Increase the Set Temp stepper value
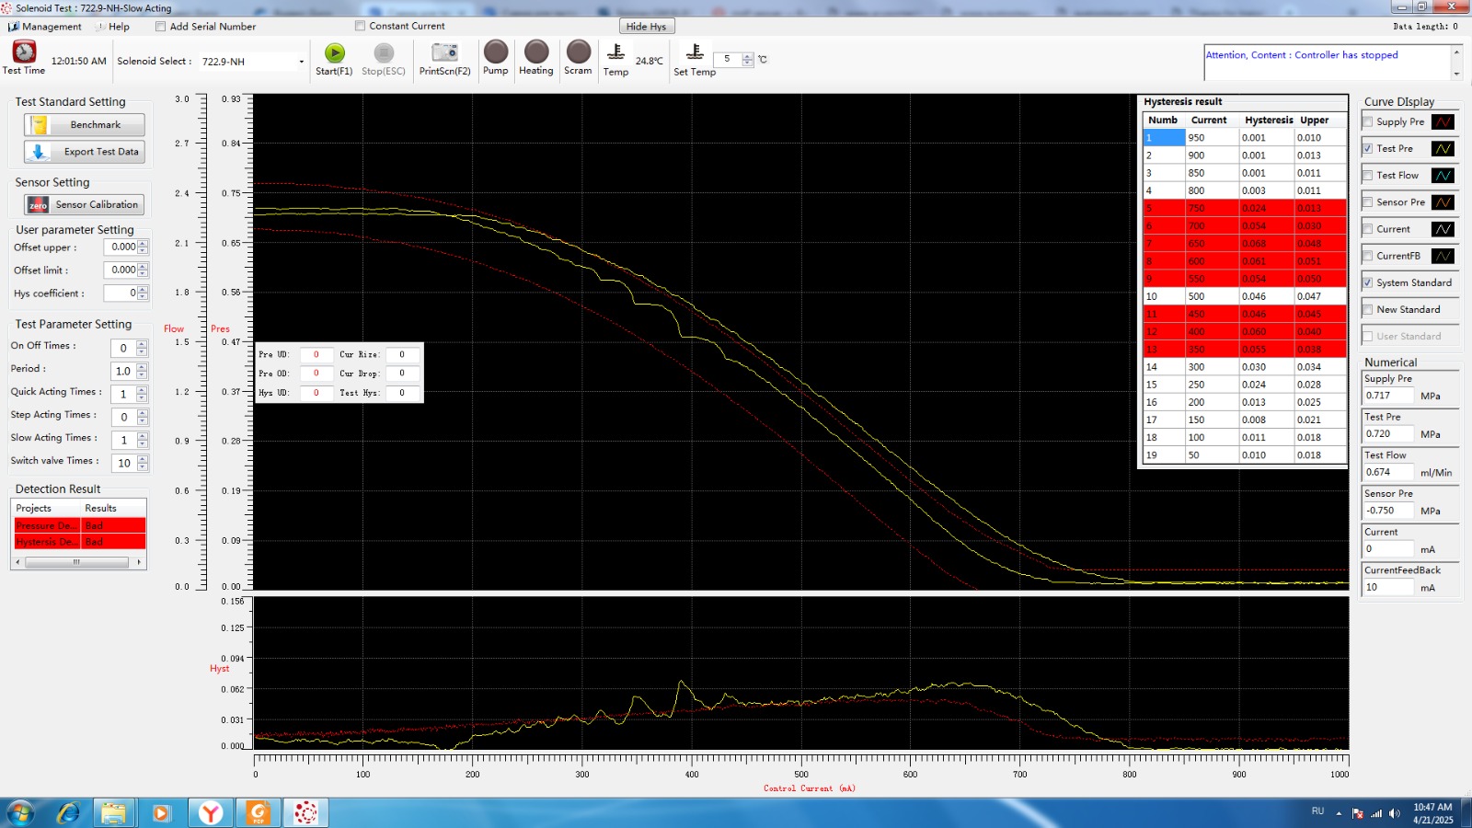1472x828 pixels. coord(747,56)
